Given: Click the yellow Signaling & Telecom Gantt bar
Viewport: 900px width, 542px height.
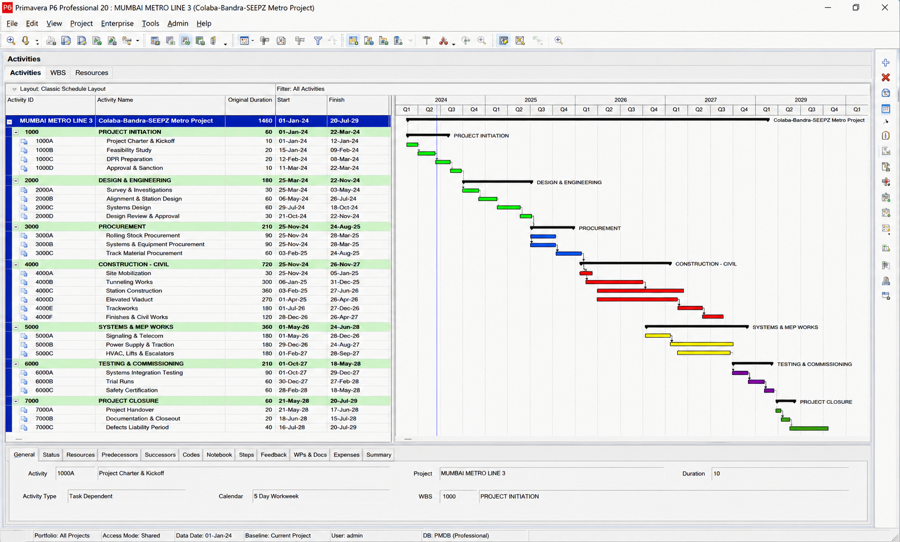Looking at the screenshot, I should click(x=658, y=336).
